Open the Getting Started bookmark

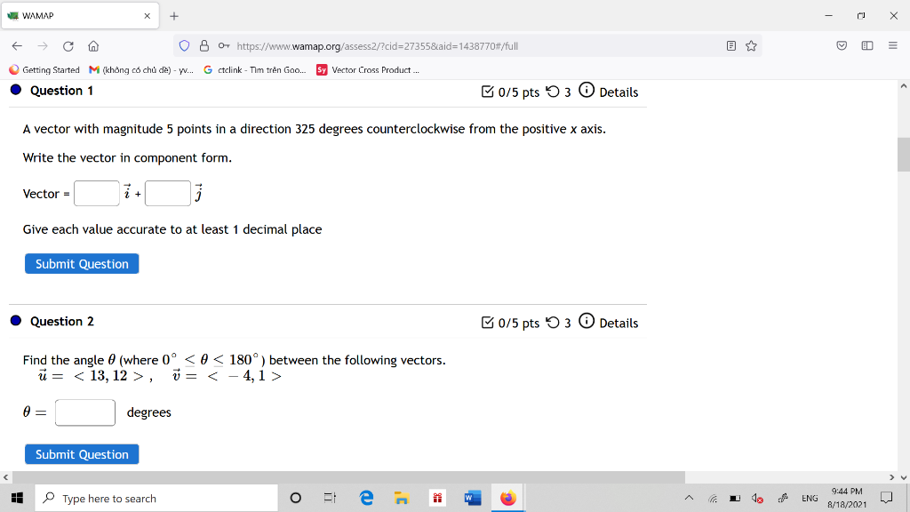click(44, 68)
